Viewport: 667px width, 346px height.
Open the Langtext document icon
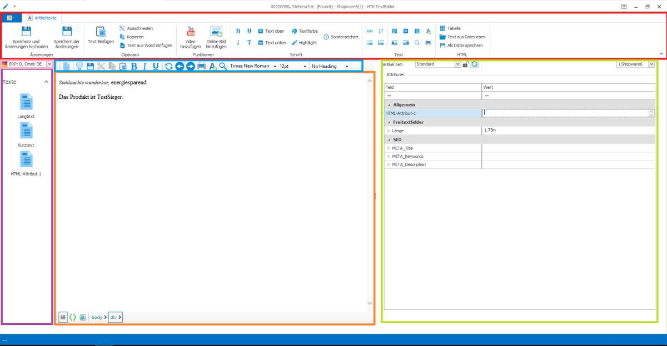pos(26,102)
